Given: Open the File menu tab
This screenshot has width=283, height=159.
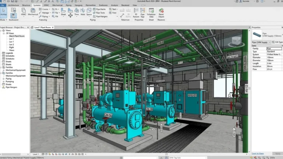Looking at the screenshot, I should [3, 5].
